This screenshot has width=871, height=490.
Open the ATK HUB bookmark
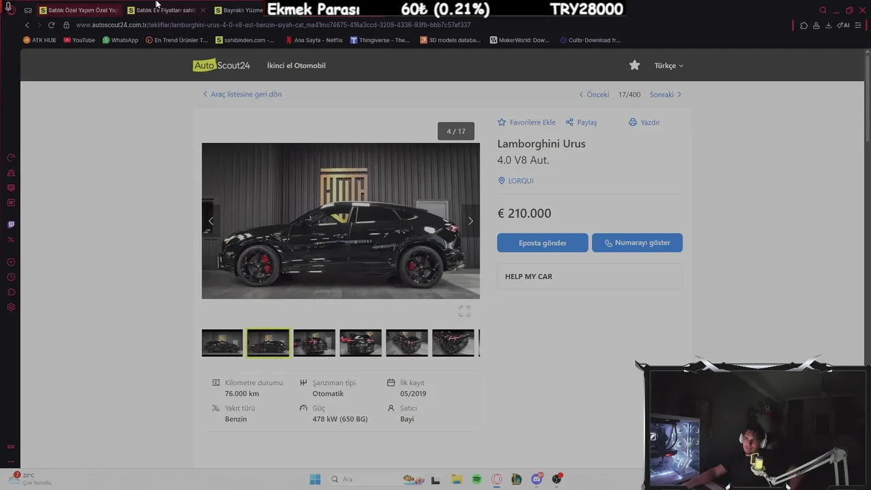[x=39, y=40]
